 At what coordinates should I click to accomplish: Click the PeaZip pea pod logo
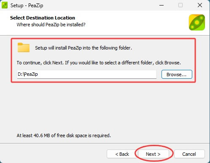197,22
